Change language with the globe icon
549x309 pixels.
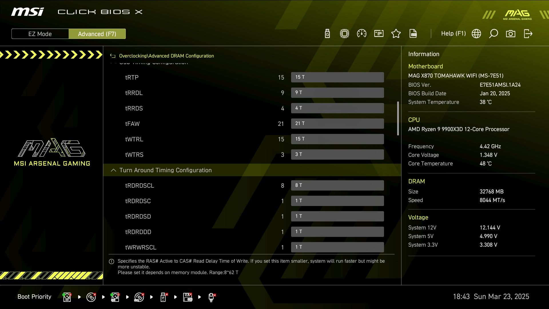476,34
